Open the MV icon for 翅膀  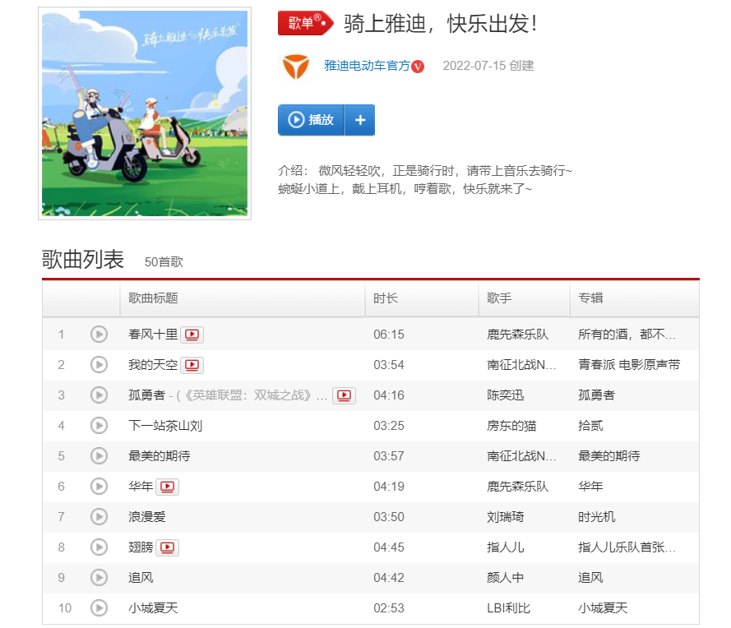click(x=167, y=547)
